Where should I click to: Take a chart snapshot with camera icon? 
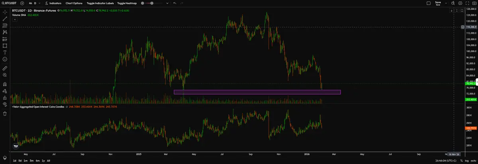474,3
